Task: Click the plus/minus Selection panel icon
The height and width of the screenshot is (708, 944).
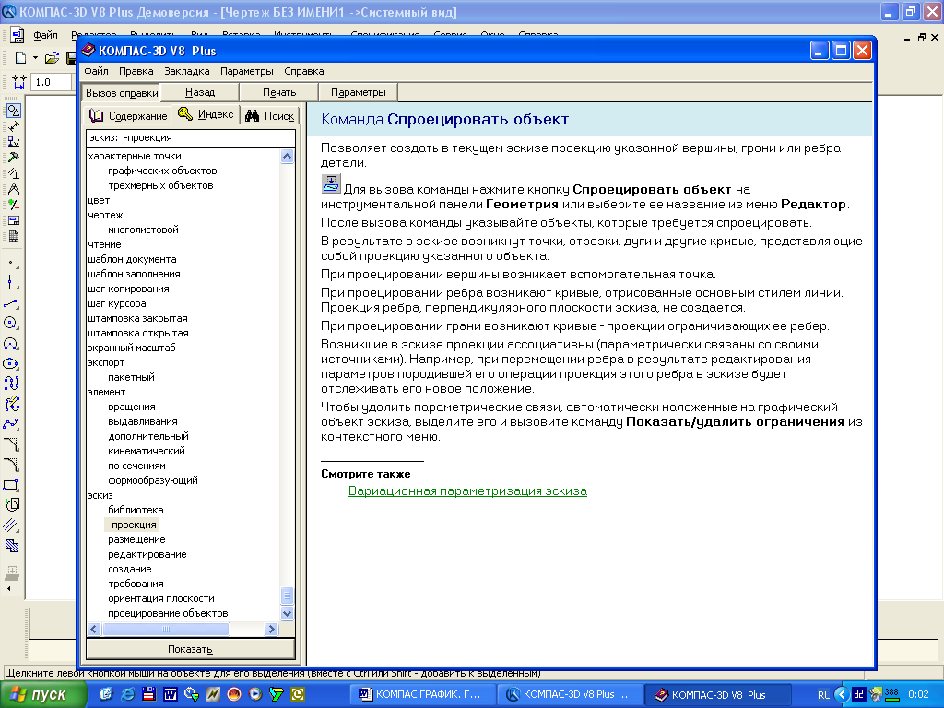Action: coord(13,205)
